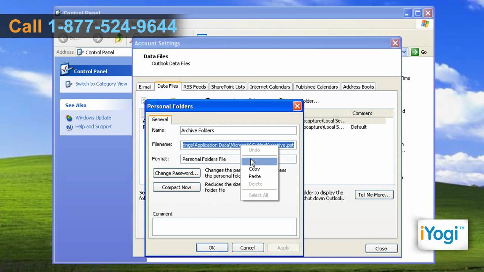Click the Up folder icon in Control Panel toolbar
Viewport: 484px width, 272px height.
(x=119, y=38)
